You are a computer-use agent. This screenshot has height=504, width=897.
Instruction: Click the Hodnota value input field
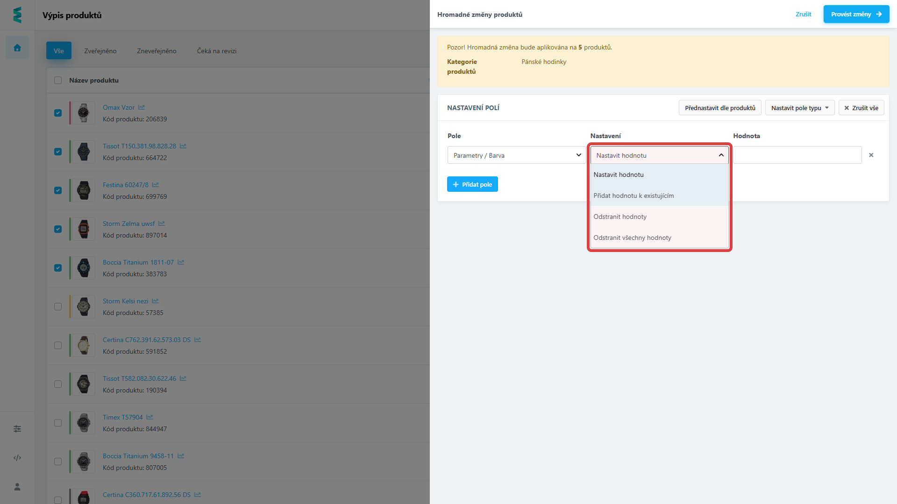pyautogui.click(x=797, y=155)
